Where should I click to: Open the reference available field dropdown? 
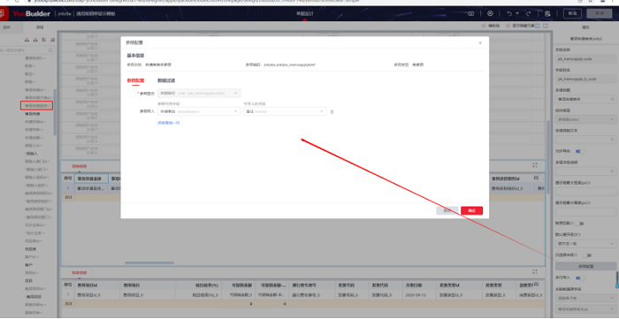tap(199, 111)
